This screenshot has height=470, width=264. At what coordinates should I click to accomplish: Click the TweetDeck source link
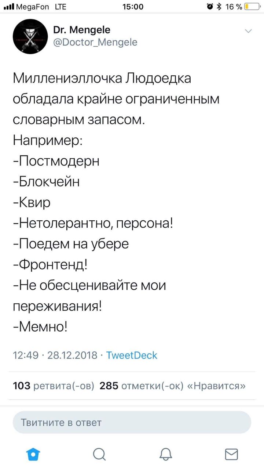tap(131, 355)
